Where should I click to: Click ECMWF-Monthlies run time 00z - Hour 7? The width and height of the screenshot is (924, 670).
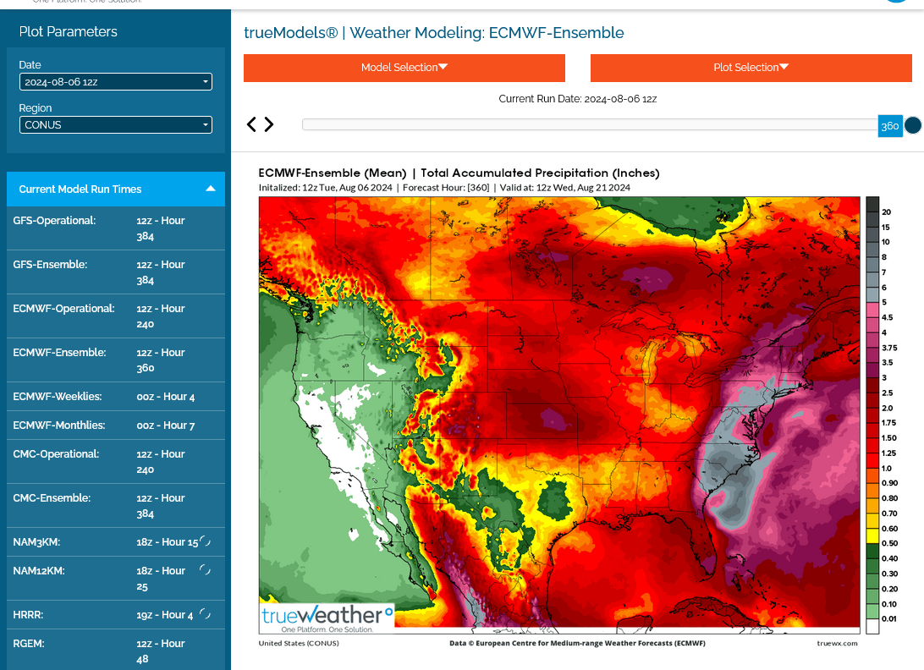(166, 426)
